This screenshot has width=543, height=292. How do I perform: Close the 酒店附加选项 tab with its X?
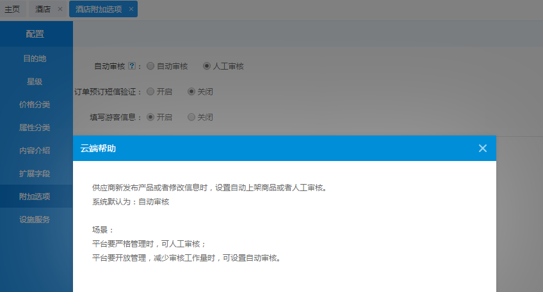pyautogui.click(x=131, y=9)
